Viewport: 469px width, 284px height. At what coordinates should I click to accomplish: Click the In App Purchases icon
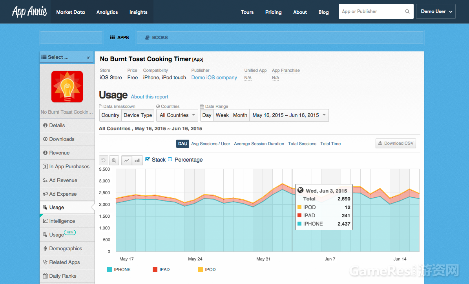tap(45, 166)
